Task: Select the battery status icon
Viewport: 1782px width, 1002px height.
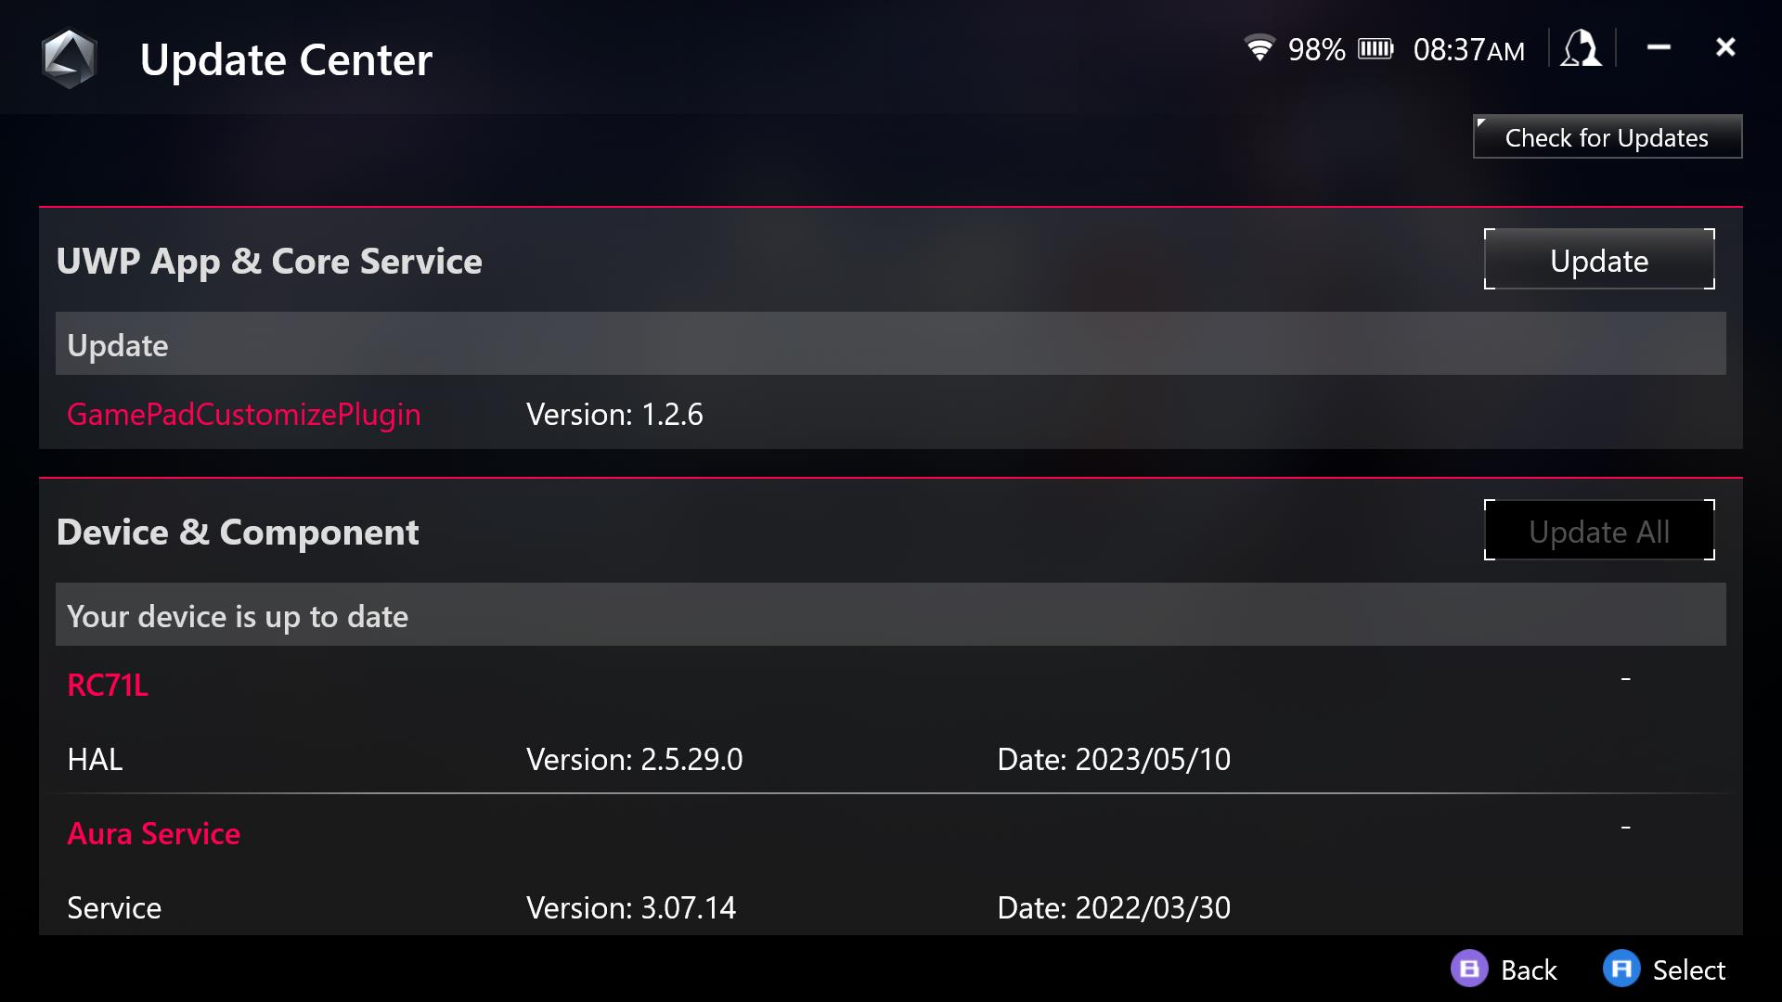Action: (1375, 49)
